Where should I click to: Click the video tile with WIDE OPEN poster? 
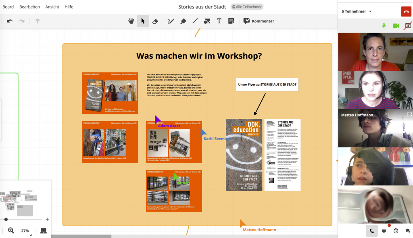click(375, 90)
